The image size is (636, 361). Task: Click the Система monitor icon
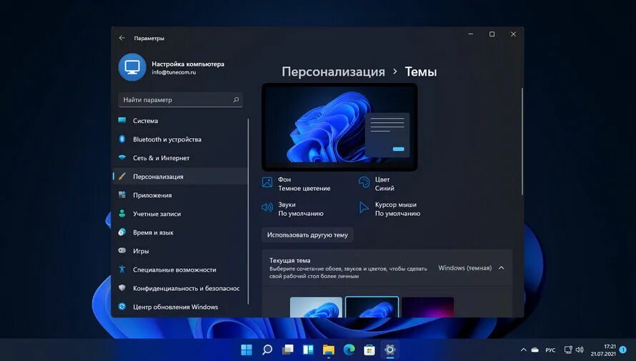[122, 121]
